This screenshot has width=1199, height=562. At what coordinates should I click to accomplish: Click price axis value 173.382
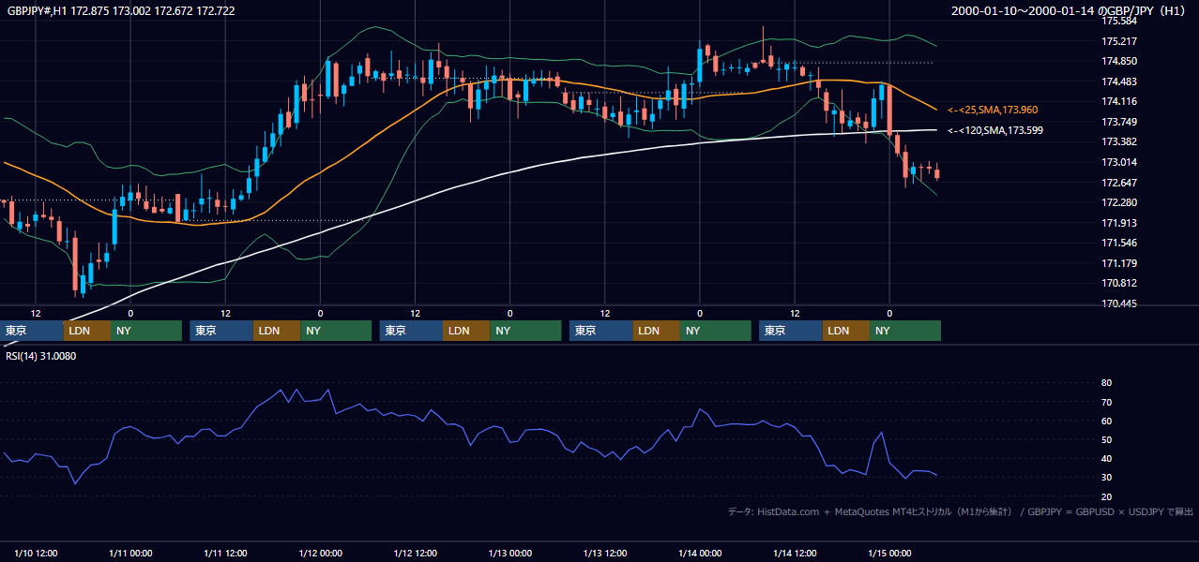[x=1119, y=141]
